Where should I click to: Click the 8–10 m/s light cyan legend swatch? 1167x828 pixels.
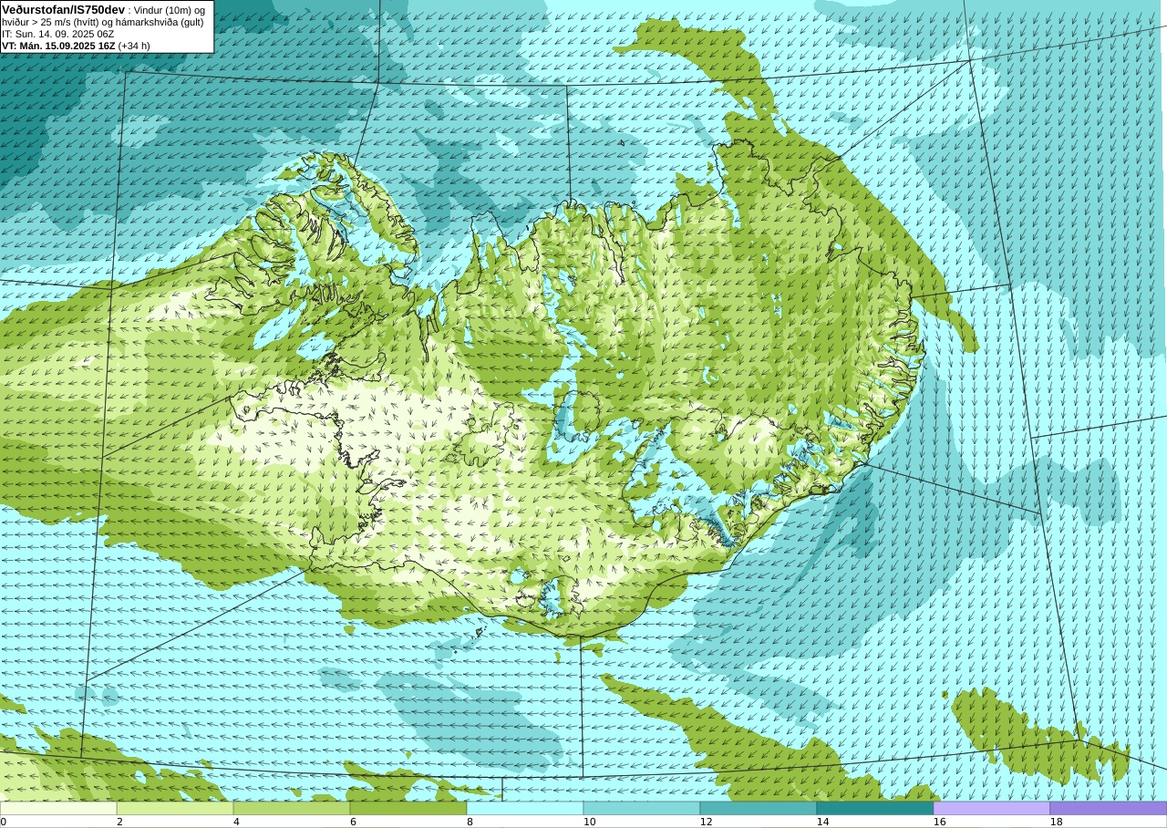[525, 808]
